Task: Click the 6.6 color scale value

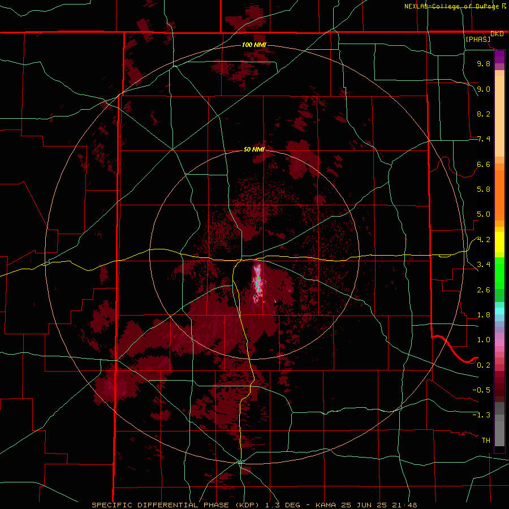Action: (x=484, y=164)
